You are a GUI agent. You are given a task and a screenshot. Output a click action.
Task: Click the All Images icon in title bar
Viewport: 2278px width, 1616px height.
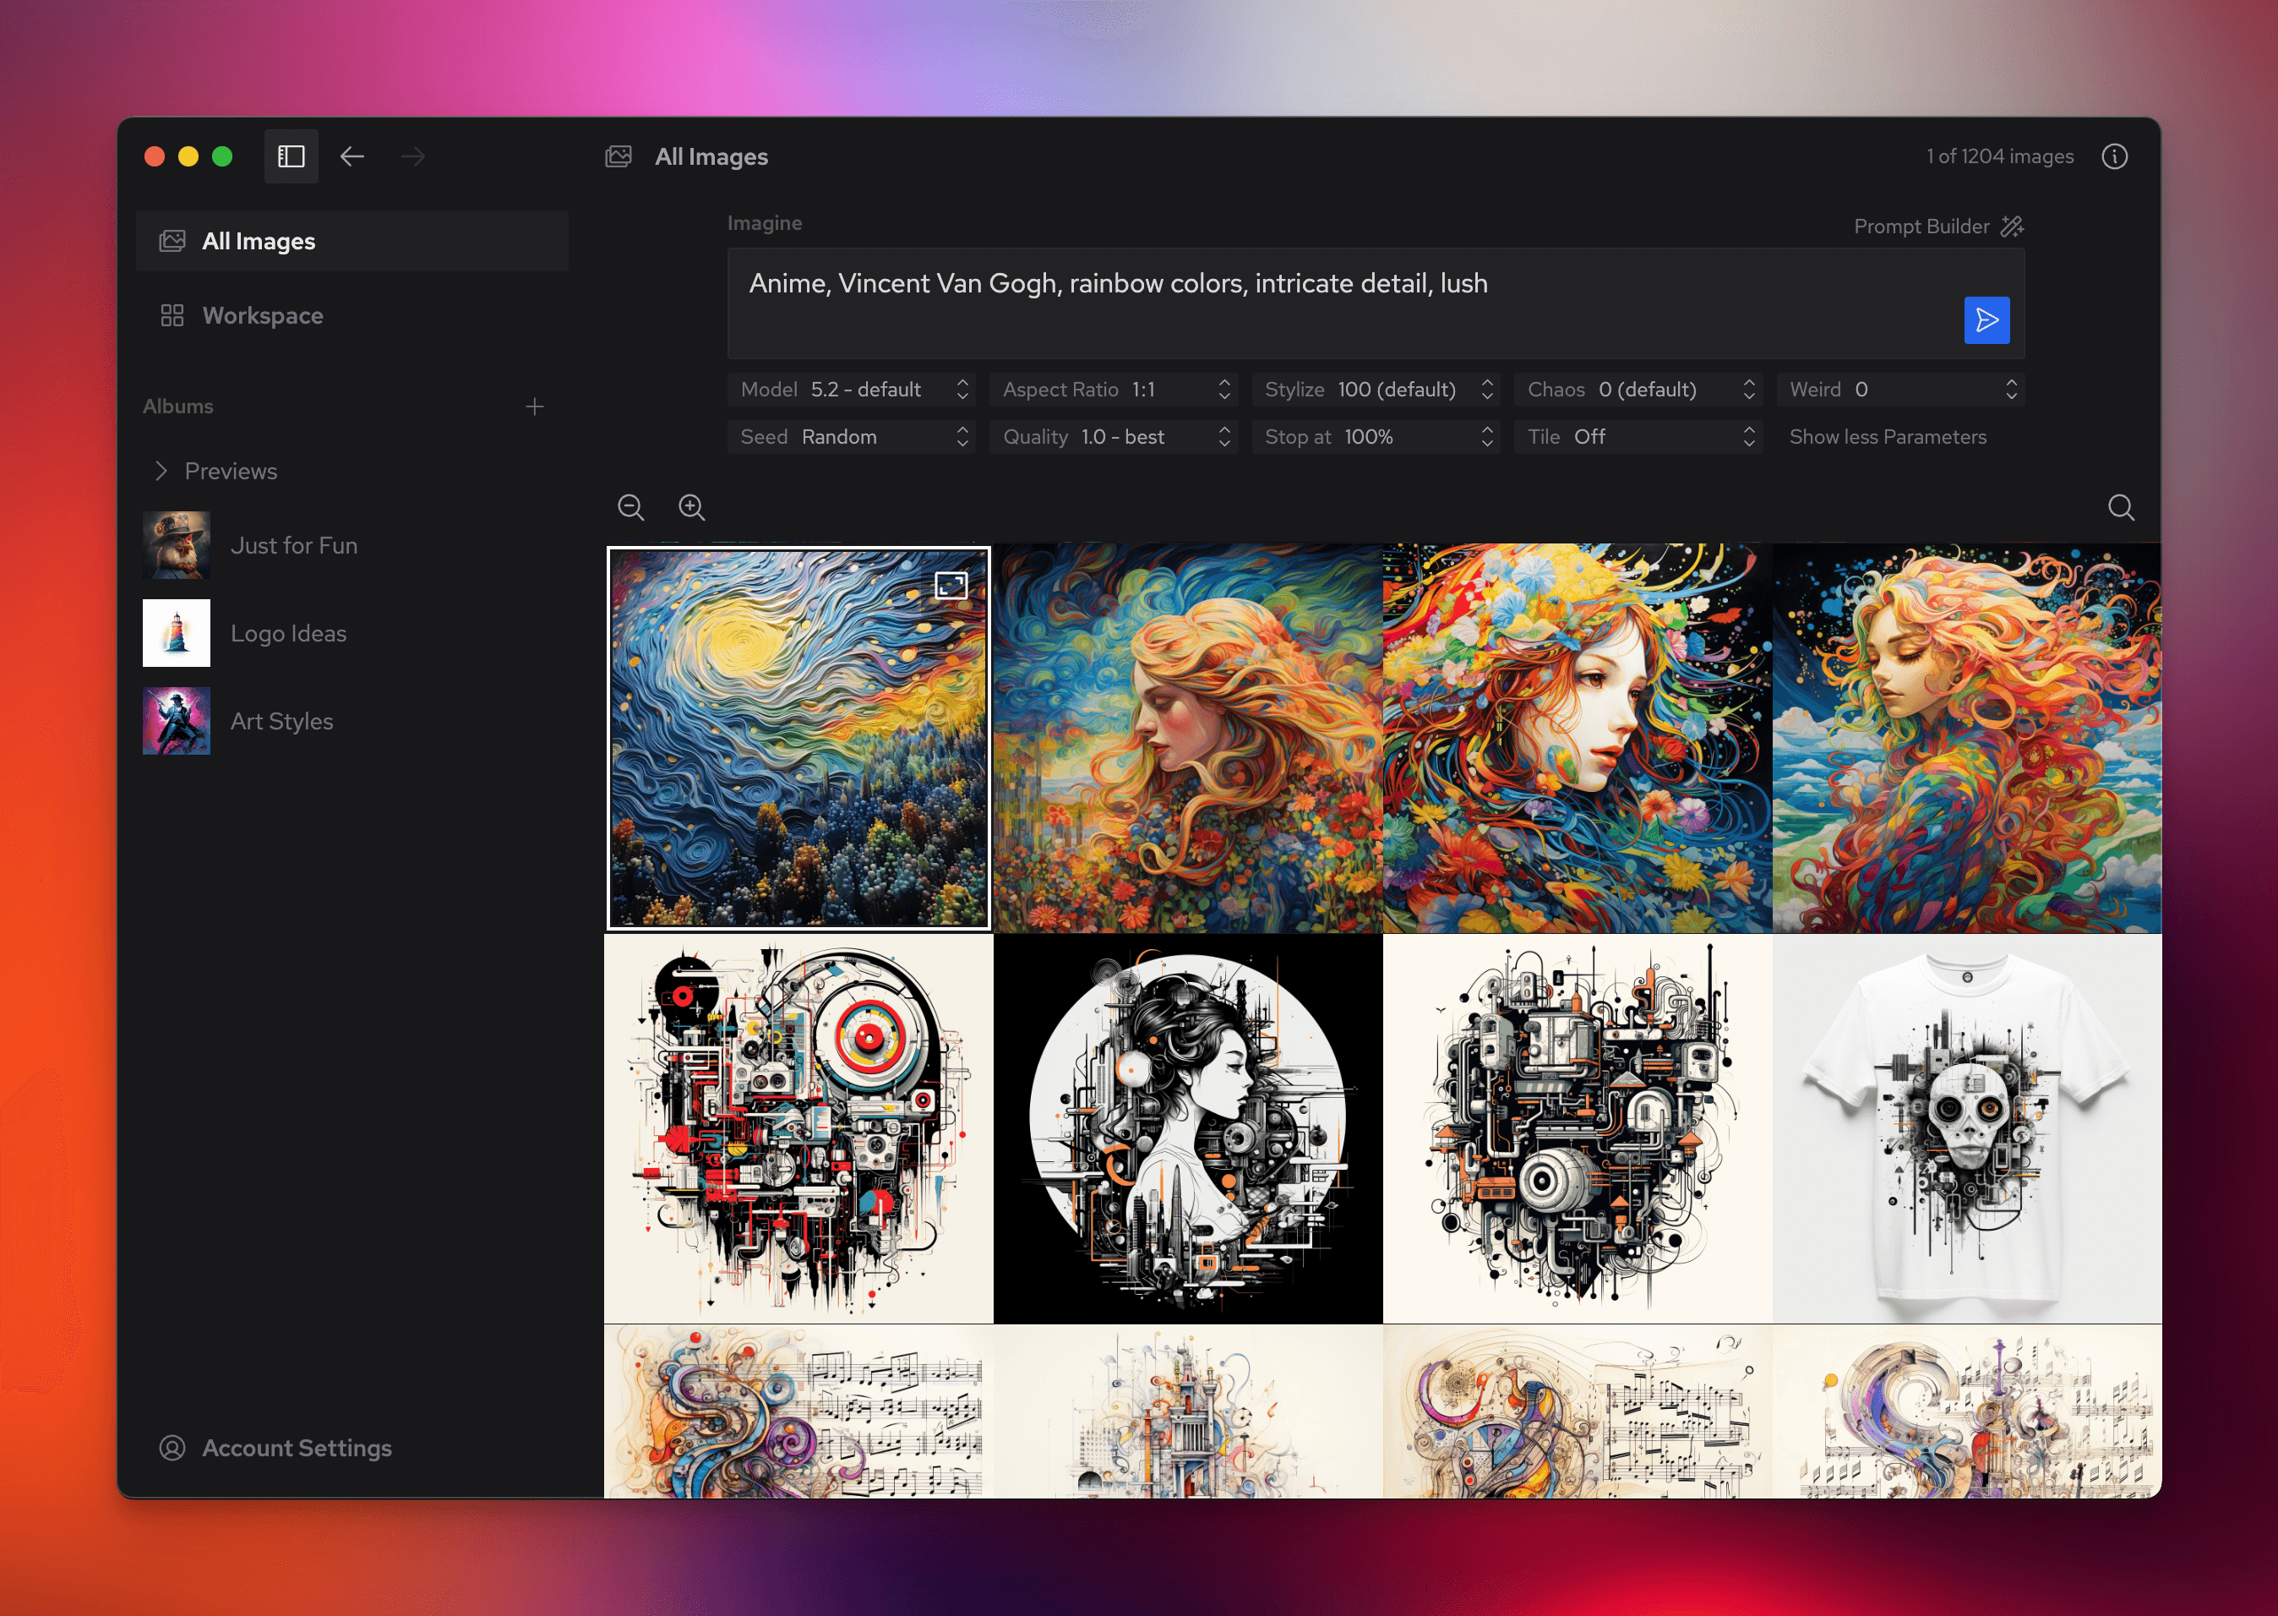click(x=619, y=156)
